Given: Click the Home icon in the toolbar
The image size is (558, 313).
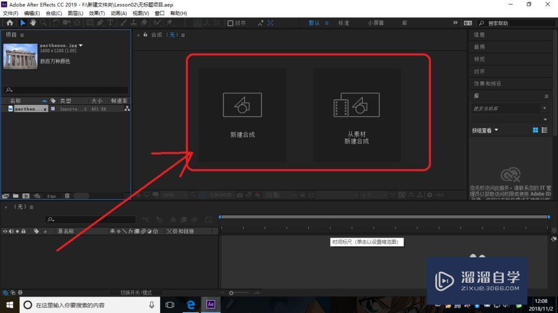Looking at the screenshot, I should click(x=9, y=23).
